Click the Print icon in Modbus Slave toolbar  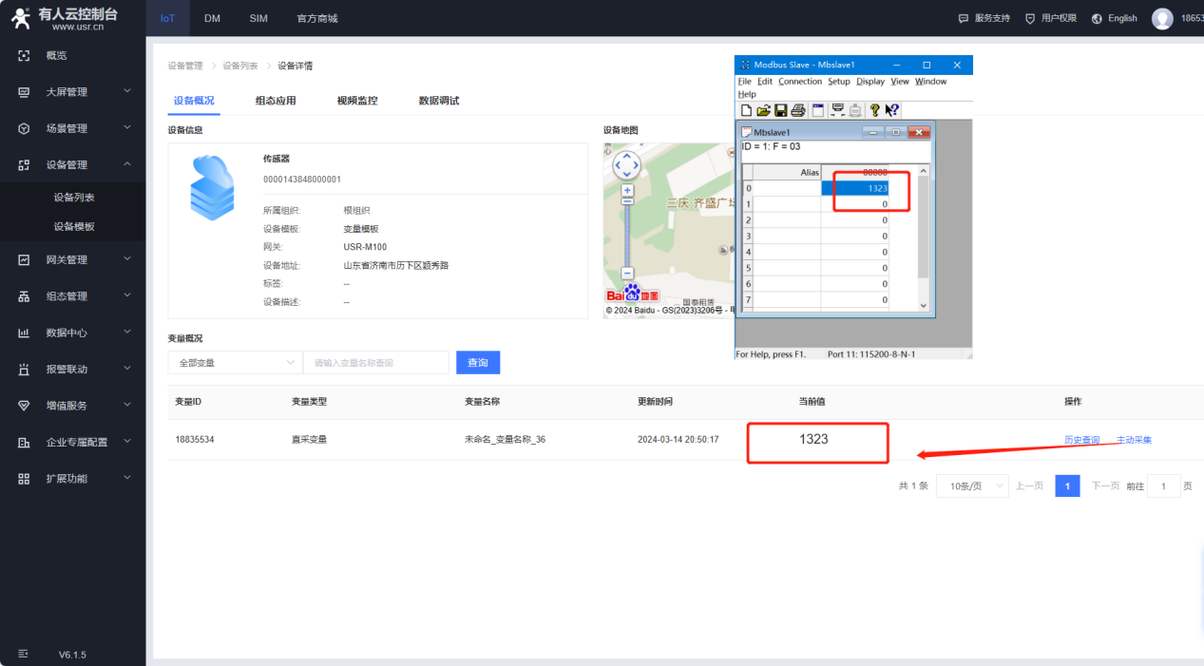click(797, 110)
